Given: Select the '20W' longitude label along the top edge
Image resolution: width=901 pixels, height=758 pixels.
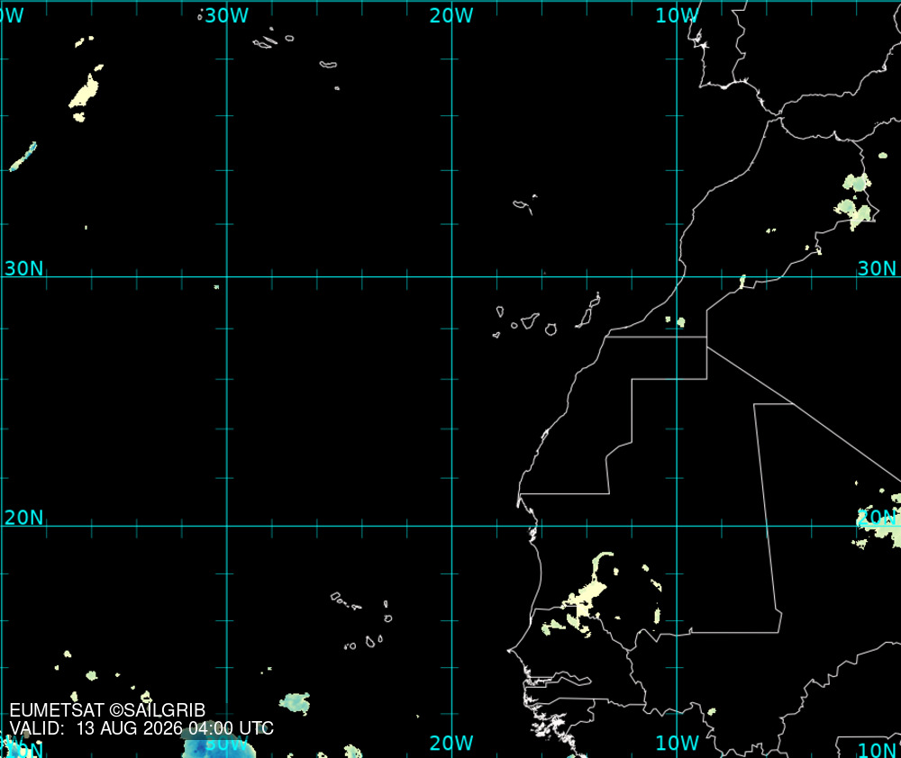Looking at the screenshot, I should (x=451, y=15).
